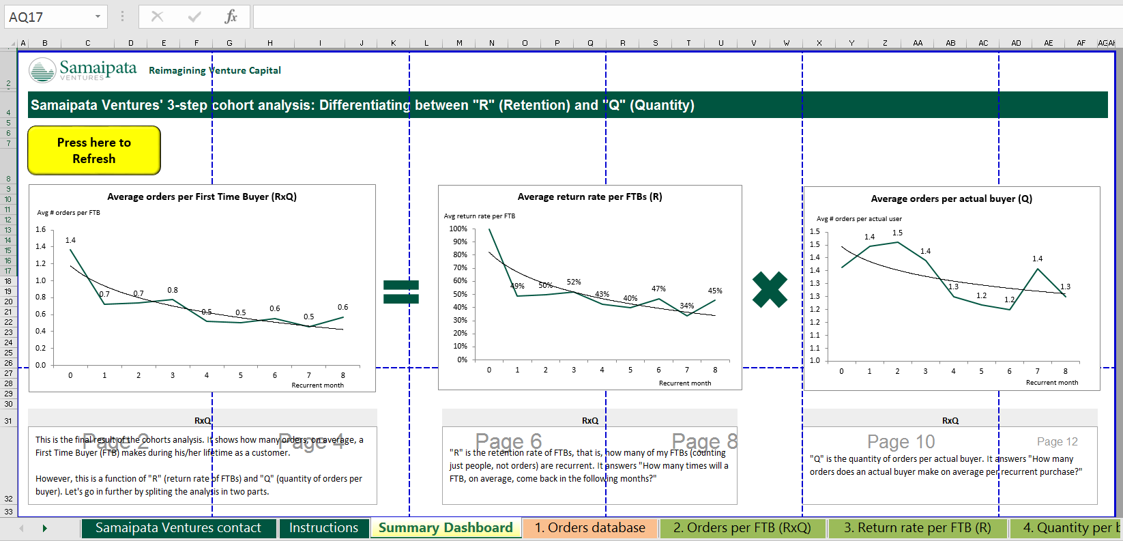This screenshot has height=541, width=1123.
Task: Click the 'Avg # orders per FTB' axis label
Action: pos(68,213)
